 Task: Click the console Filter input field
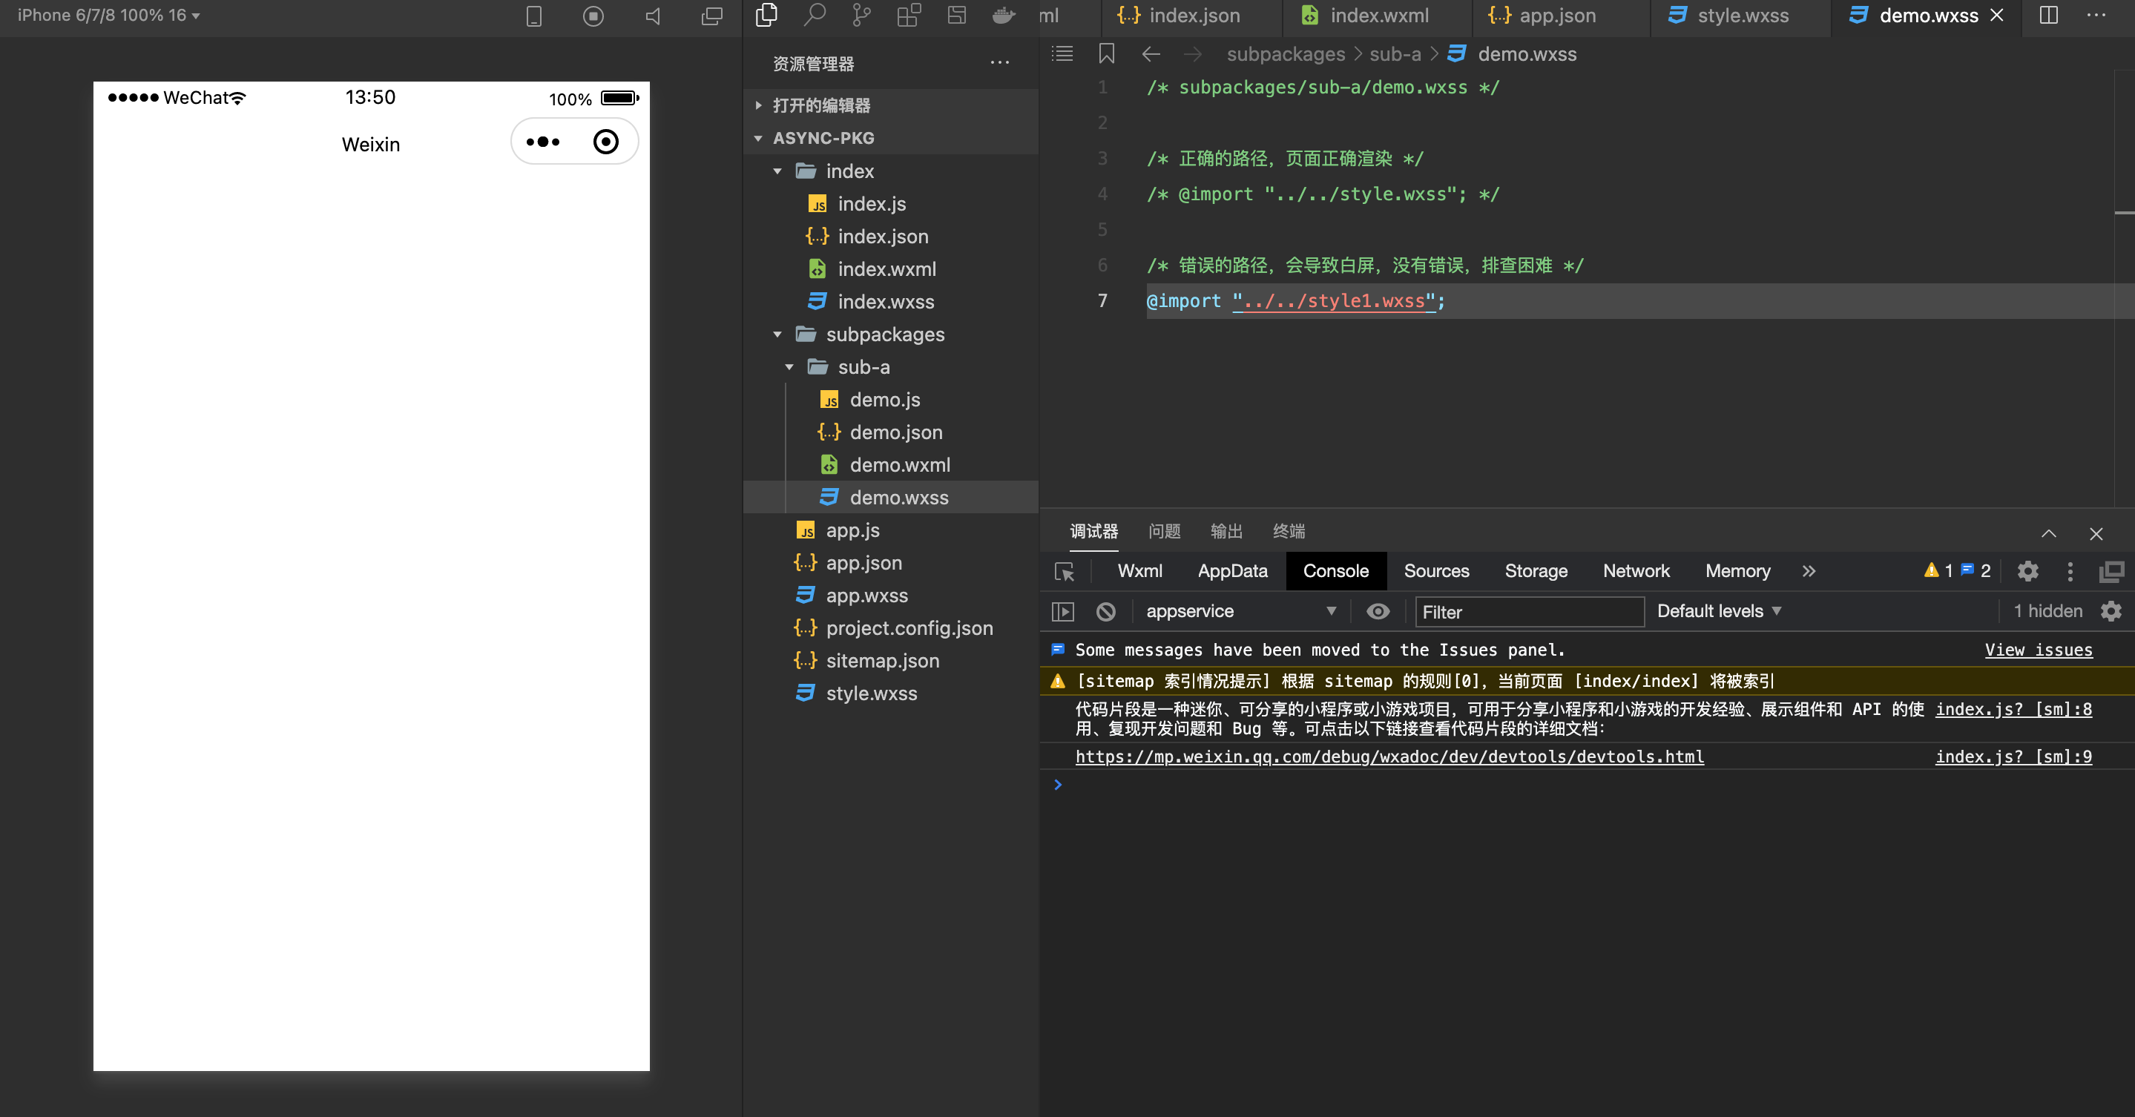point(1529,613)
